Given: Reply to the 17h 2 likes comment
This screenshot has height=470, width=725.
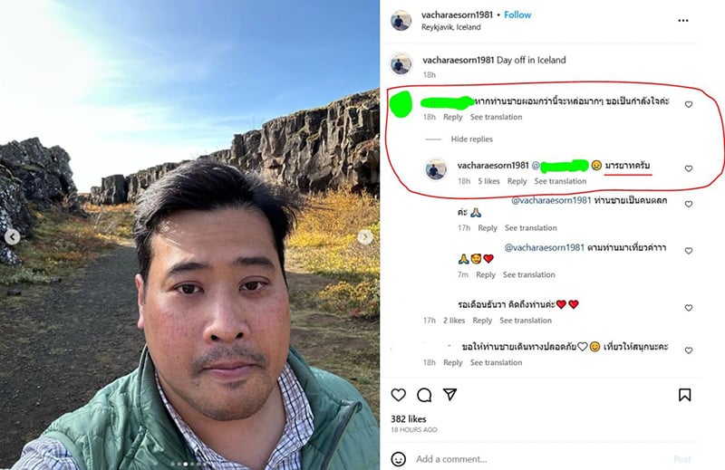Looking at the screenshot, I should 482,321.
